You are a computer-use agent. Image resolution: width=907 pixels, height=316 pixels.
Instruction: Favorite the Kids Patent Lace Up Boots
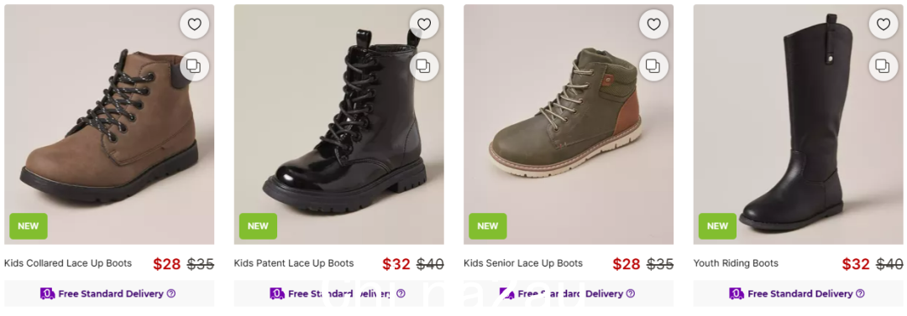[x=424, y=24]
